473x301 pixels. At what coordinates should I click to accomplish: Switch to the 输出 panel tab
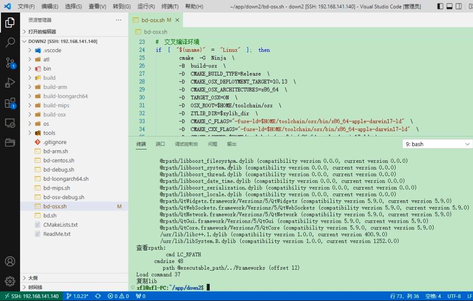click(232, 144)
